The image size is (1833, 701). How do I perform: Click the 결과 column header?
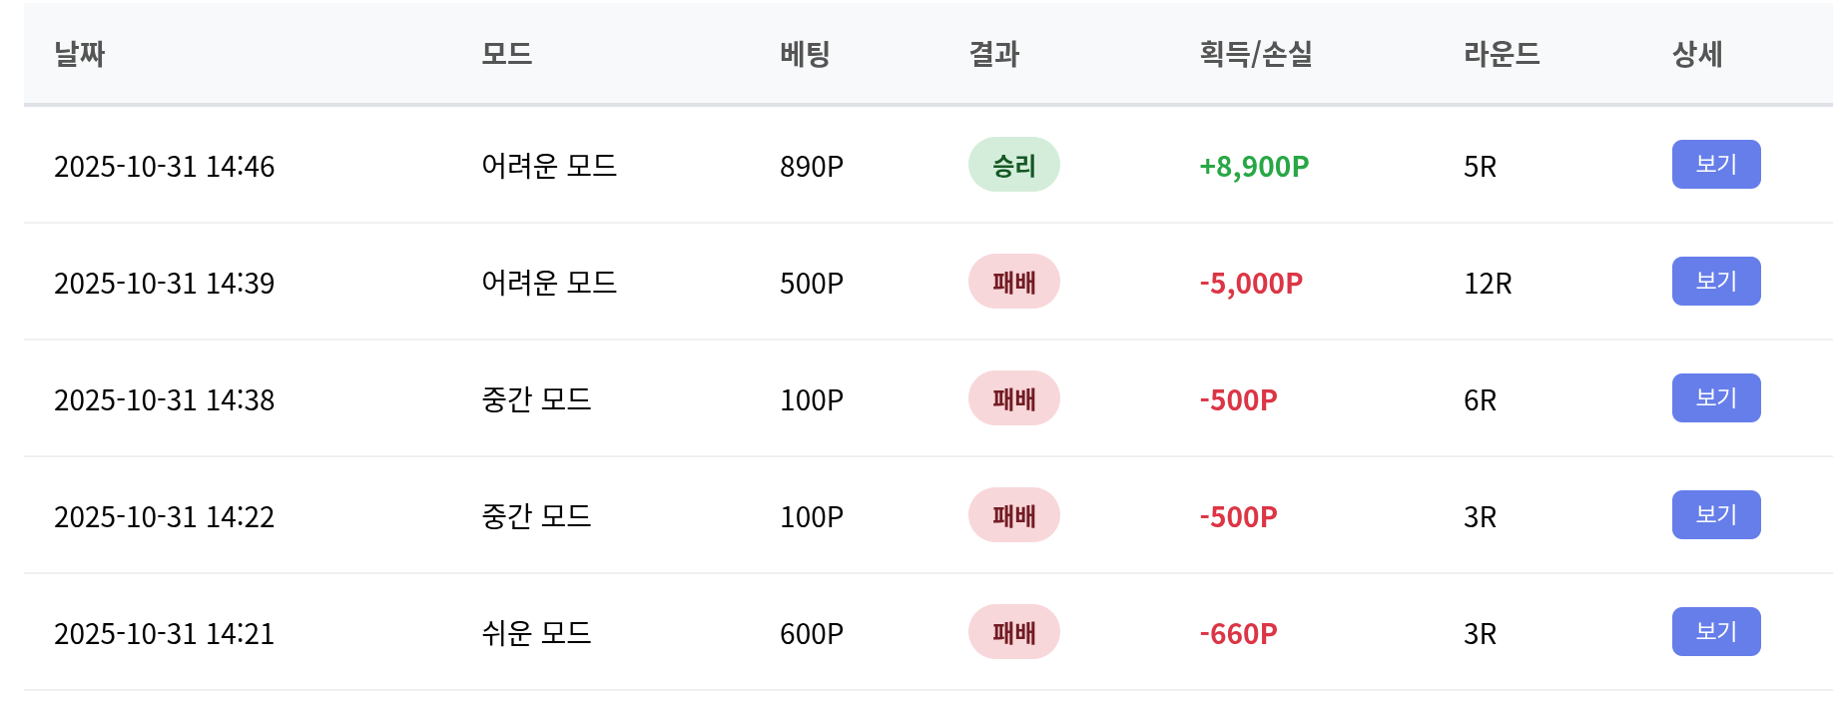[993, 54]
